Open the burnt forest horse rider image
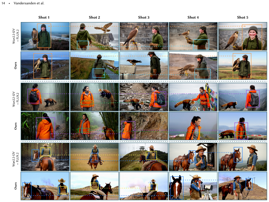This screenshot has height=202, width=269. pyautogui.click(x=45, y=157)
